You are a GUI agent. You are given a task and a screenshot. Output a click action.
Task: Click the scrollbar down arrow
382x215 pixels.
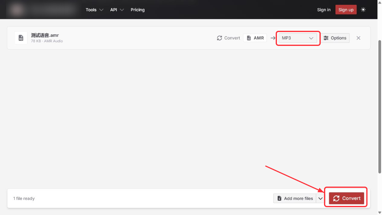click(x=380, y=213)
